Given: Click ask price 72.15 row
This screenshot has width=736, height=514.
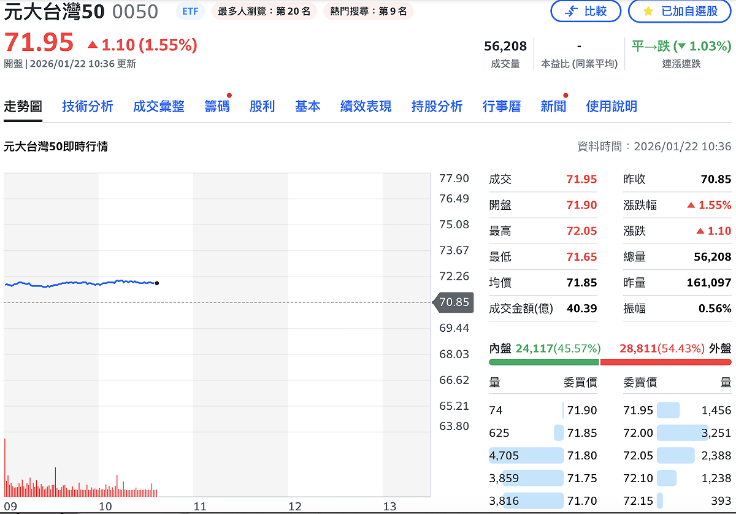Looking at the screenshot, I should [677, 501].
